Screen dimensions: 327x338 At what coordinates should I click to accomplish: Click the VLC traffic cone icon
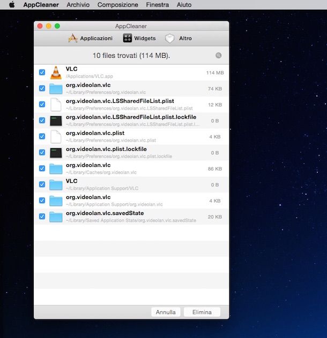tap(56, 73)
